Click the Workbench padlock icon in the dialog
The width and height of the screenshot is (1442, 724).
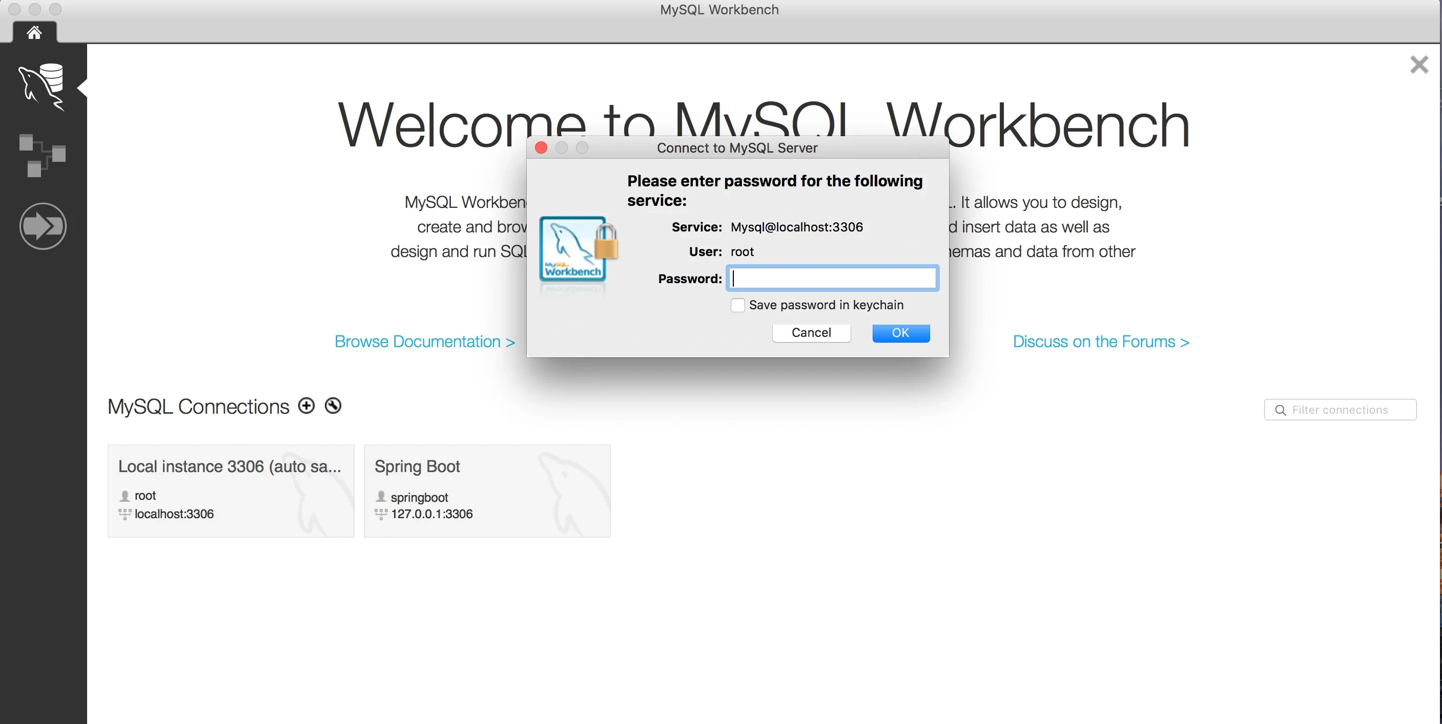click(x=578, y=249)
